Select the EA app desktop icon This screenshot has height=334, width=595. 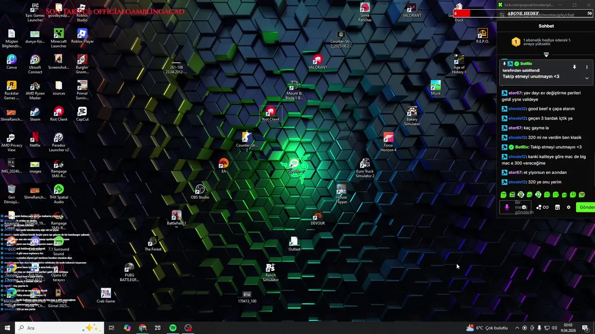coord(224,166)
